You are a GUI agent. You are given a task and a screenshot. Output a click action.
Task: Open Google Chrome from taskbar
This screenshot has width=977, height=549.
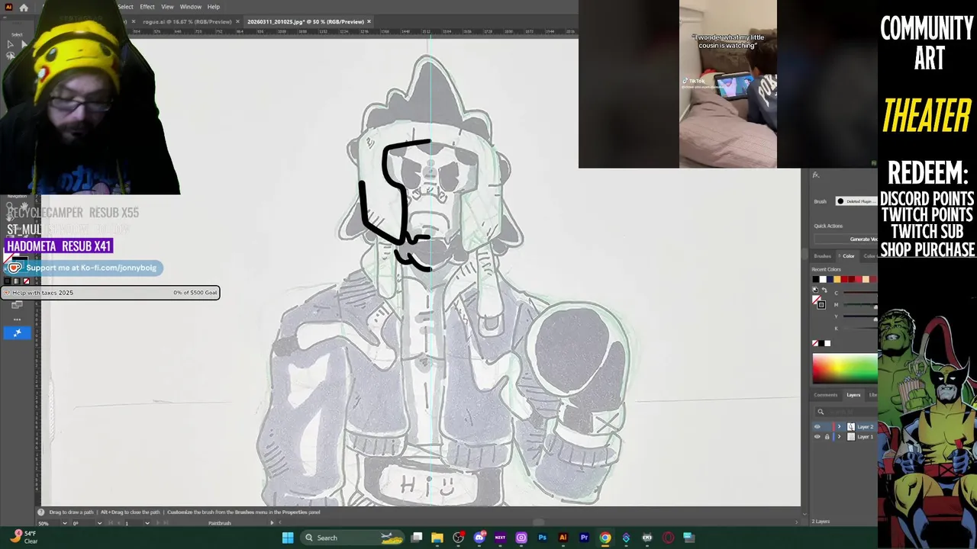[605, 538]
